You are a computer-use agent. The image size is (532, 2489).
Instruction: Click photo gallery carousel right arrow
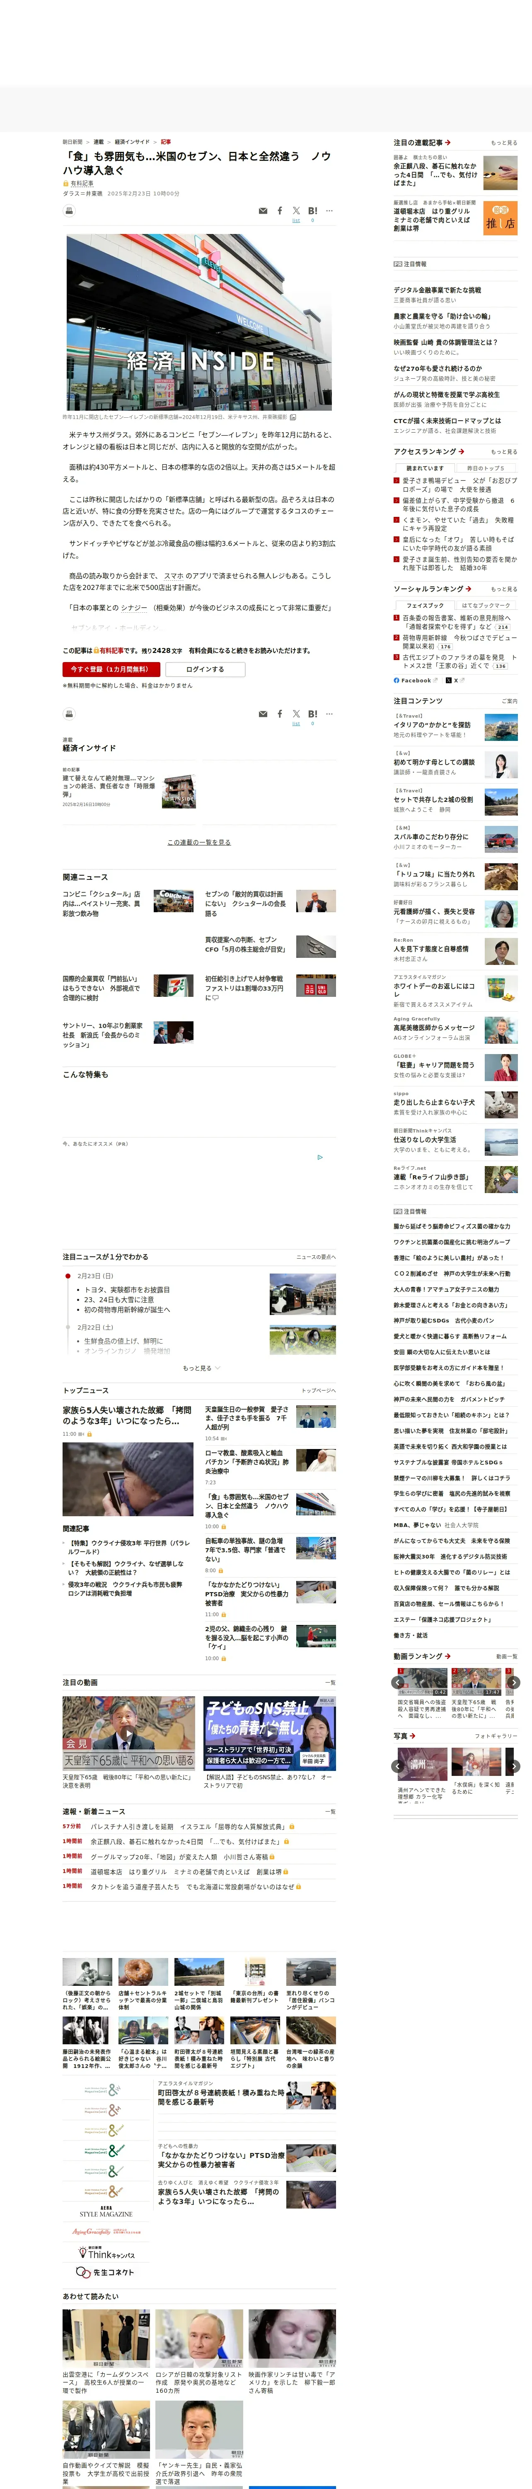(514, 1766)
